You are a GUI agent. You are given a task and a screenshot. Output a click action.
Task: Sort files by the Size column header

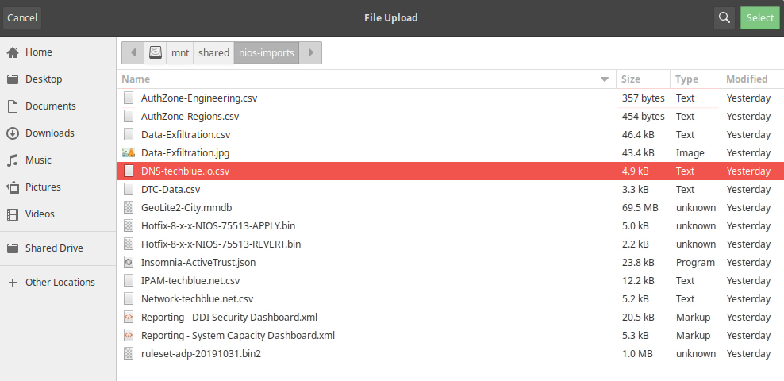643,79
